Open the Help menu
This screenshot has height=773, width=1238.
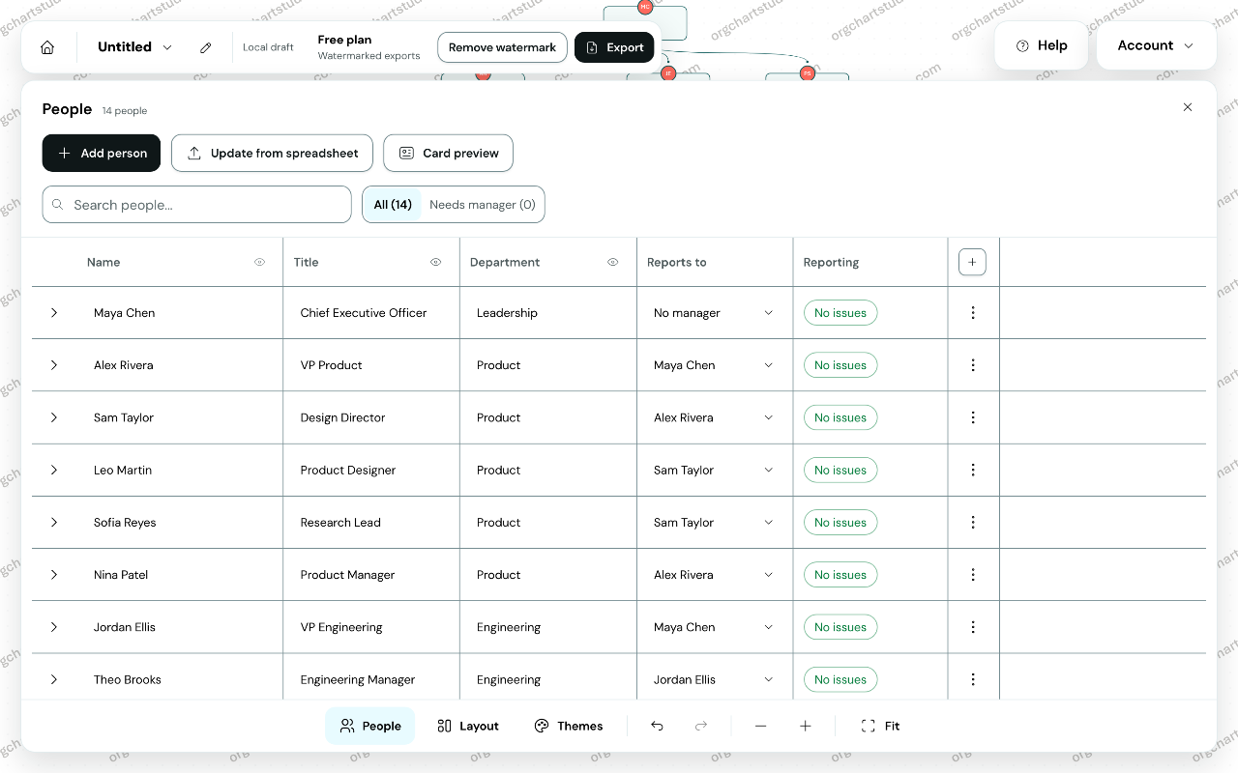[1042, 45]
